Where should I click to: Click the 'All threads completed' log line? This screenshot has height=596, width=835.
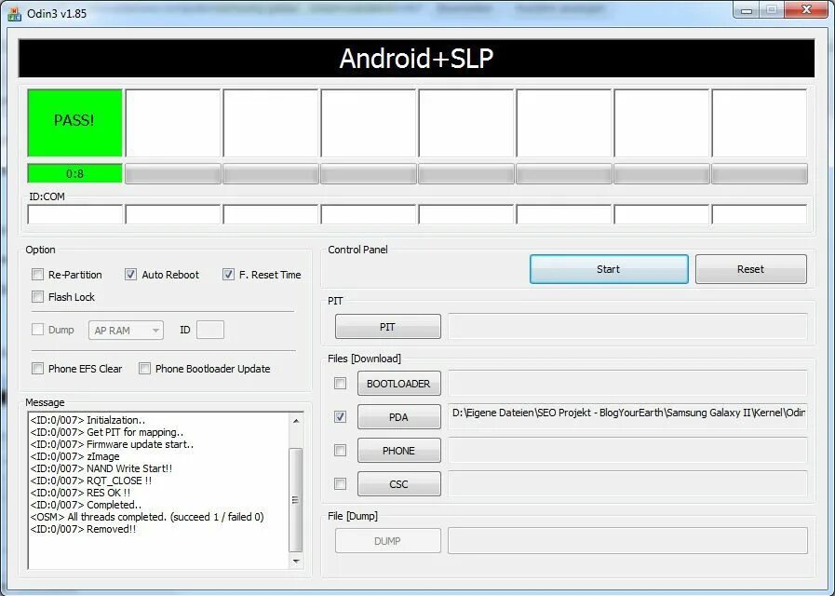147,517
